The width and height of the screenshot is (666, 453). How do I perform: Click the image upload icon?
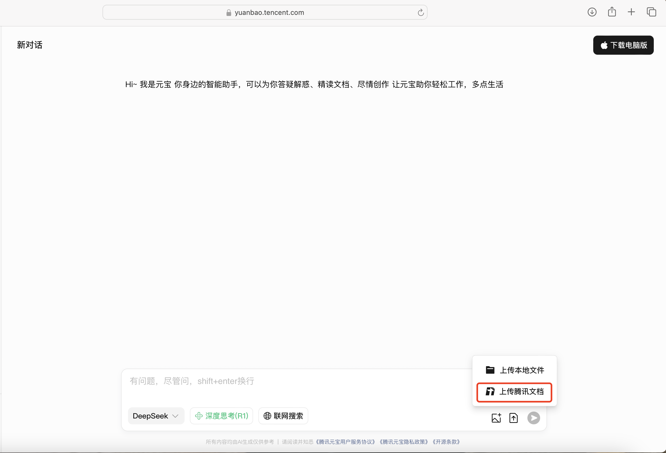click(x=496, y=418)
